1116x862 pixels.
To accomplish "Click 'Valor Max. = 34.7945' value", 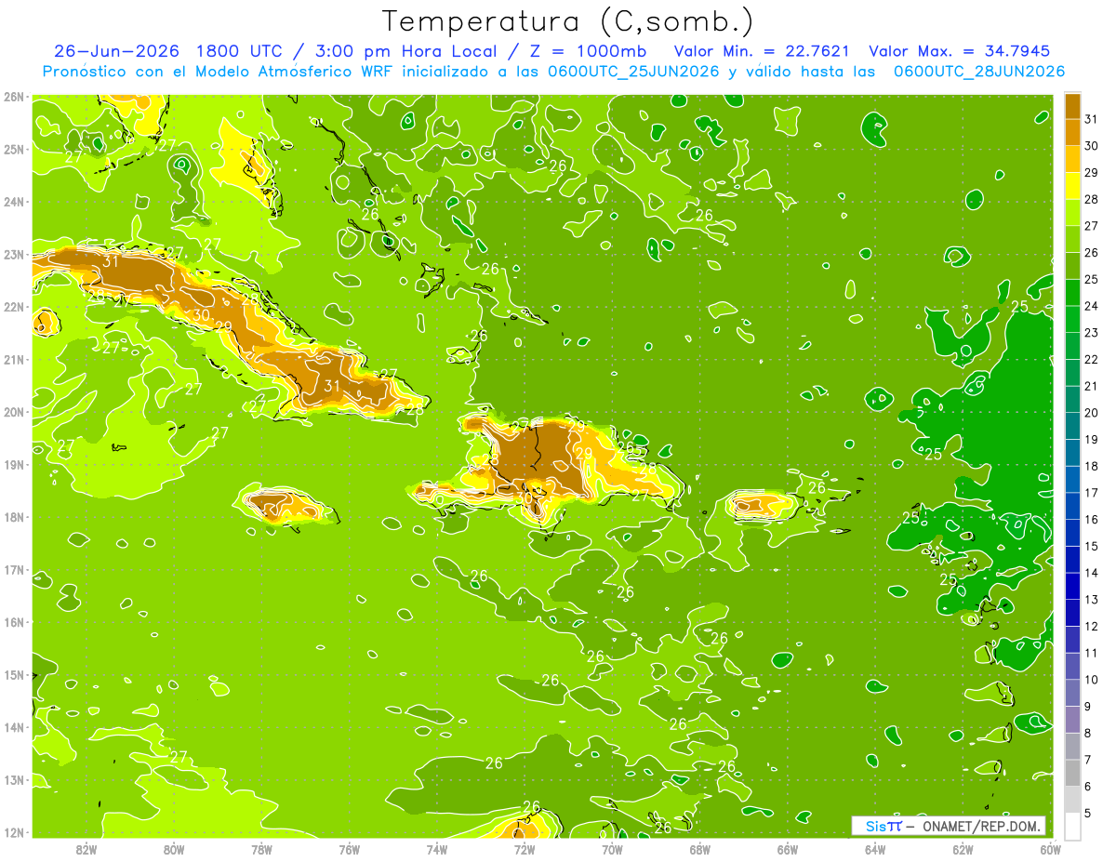I will coord(960,51).
